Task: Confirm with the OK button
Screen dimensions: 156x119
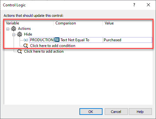Action: (91, 111)
